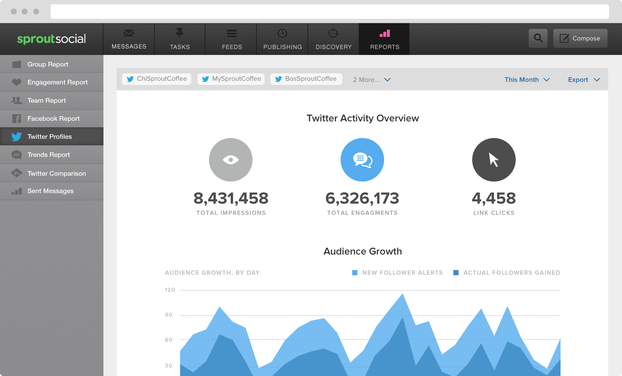The height and width of the screenshot is (376, 622).
Task: Click the sproutsocial logo
Action: [51, 39]
